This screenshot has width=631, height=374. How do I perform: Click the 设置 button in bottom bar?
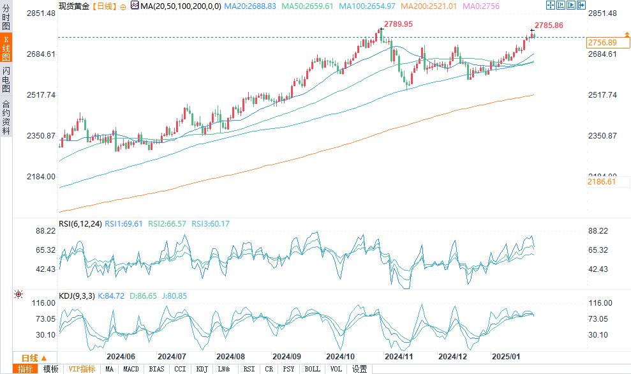point(360,369)
